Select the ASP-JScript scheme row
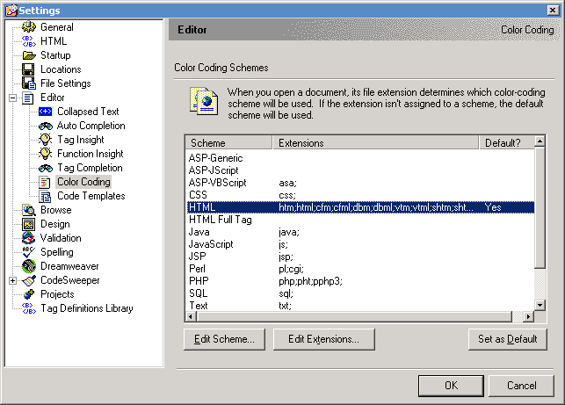 (360, 170)
